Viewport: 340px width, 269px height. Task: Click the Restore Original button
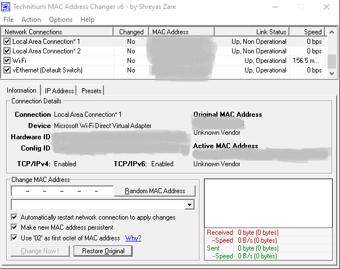(103, 251)
